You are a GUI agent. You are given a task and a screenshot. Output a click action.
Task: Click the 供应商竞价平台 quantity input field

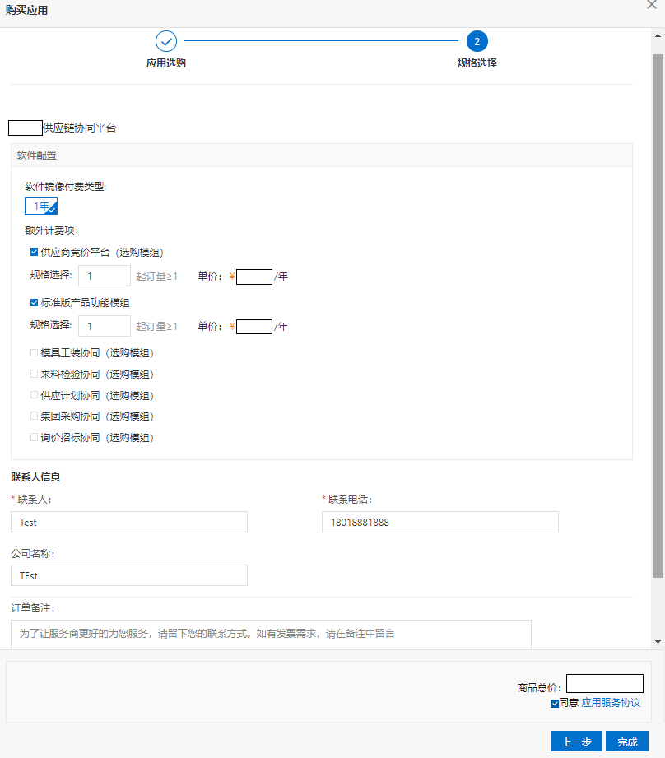click(x=105, y=276)
